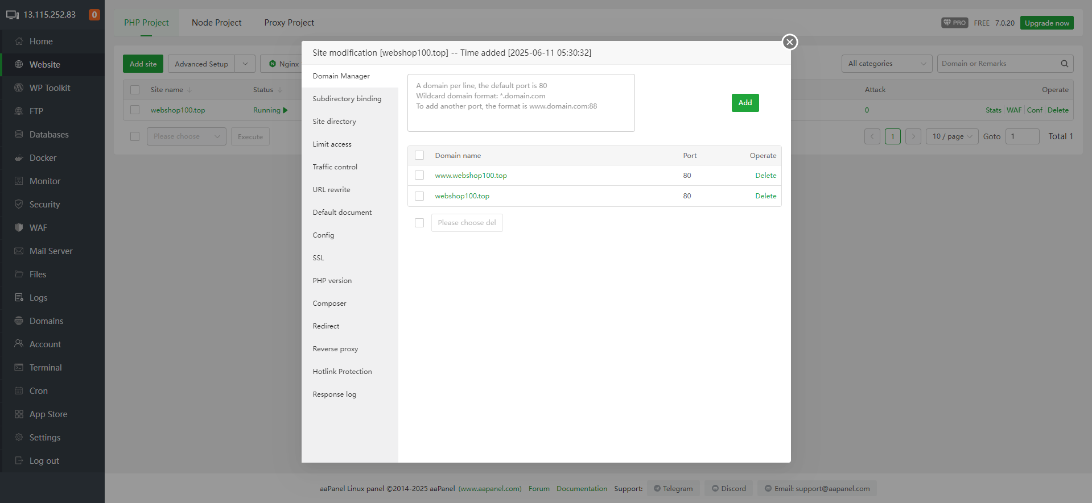This screenshot has width=1092, height=503.
Task: Open the Documentation footer link
Action: (x=582, y=489)
